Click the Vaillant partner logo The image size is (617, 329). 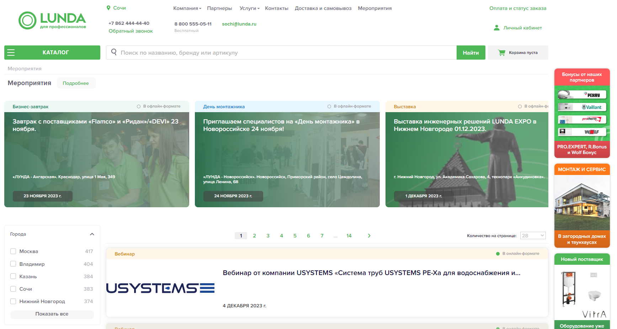pos(582,107)
